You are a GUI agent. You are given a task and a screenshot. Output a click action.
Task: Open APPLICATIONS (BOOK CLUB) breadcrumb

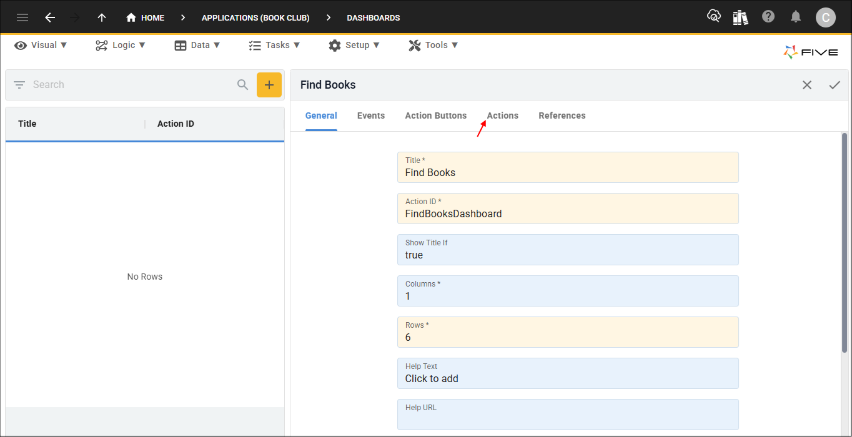(255, 17)
